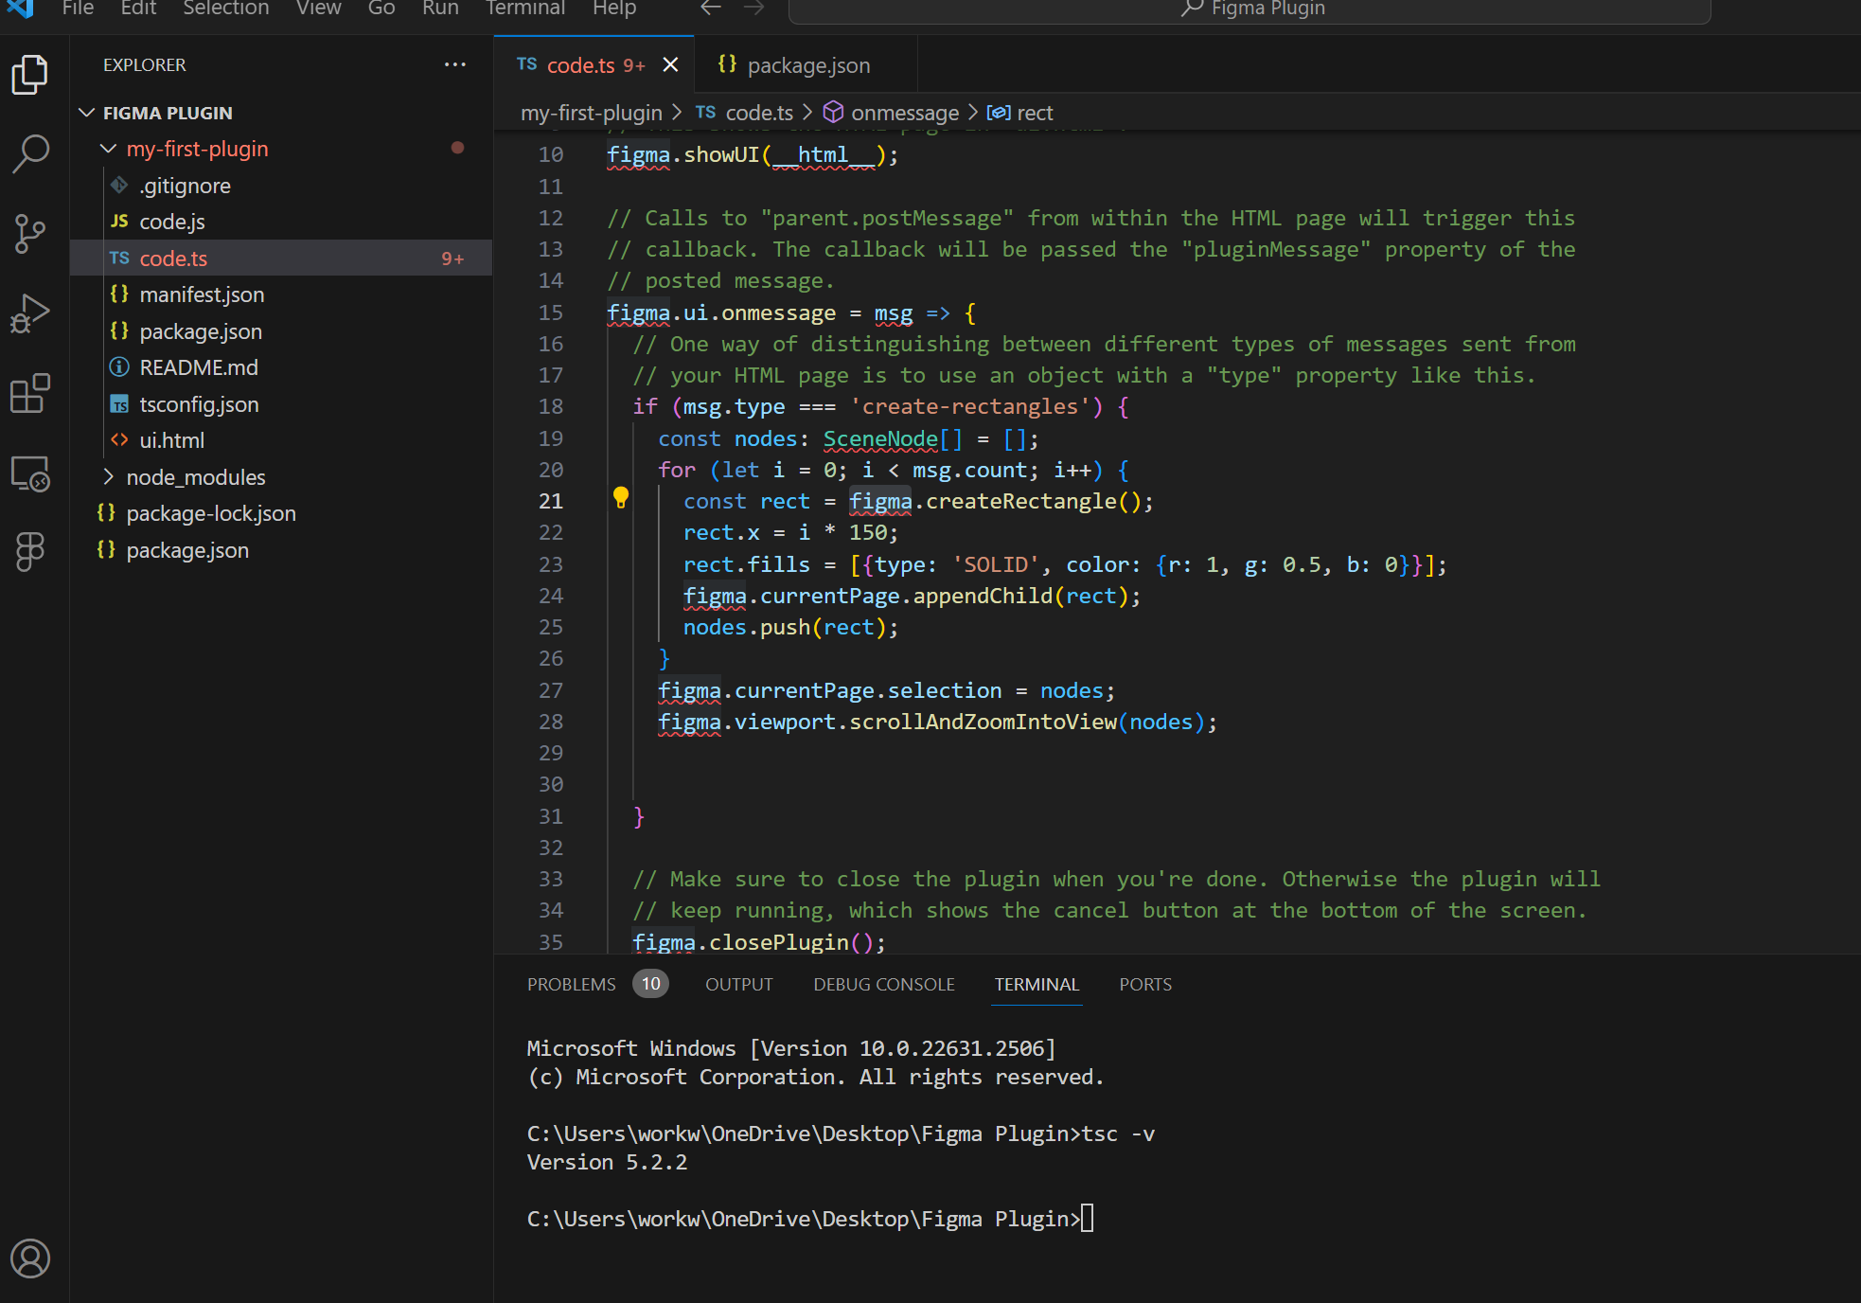Image resolution: width=1861 pixels, height=1303 pixels.
Task: Switch to the OUTPUT panel tab
Action: tap(739, 984)
